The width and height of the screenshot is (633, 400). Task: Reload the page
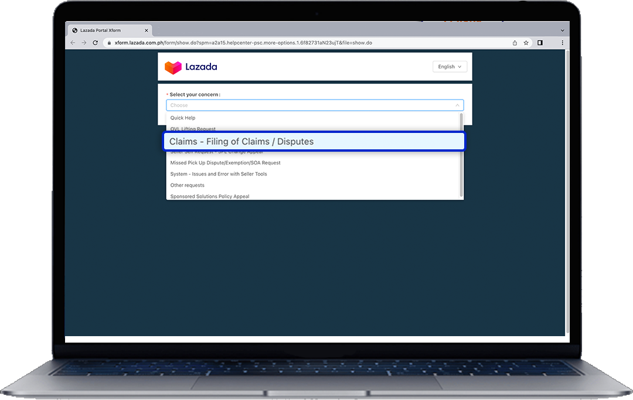click(x=96, y=42)
